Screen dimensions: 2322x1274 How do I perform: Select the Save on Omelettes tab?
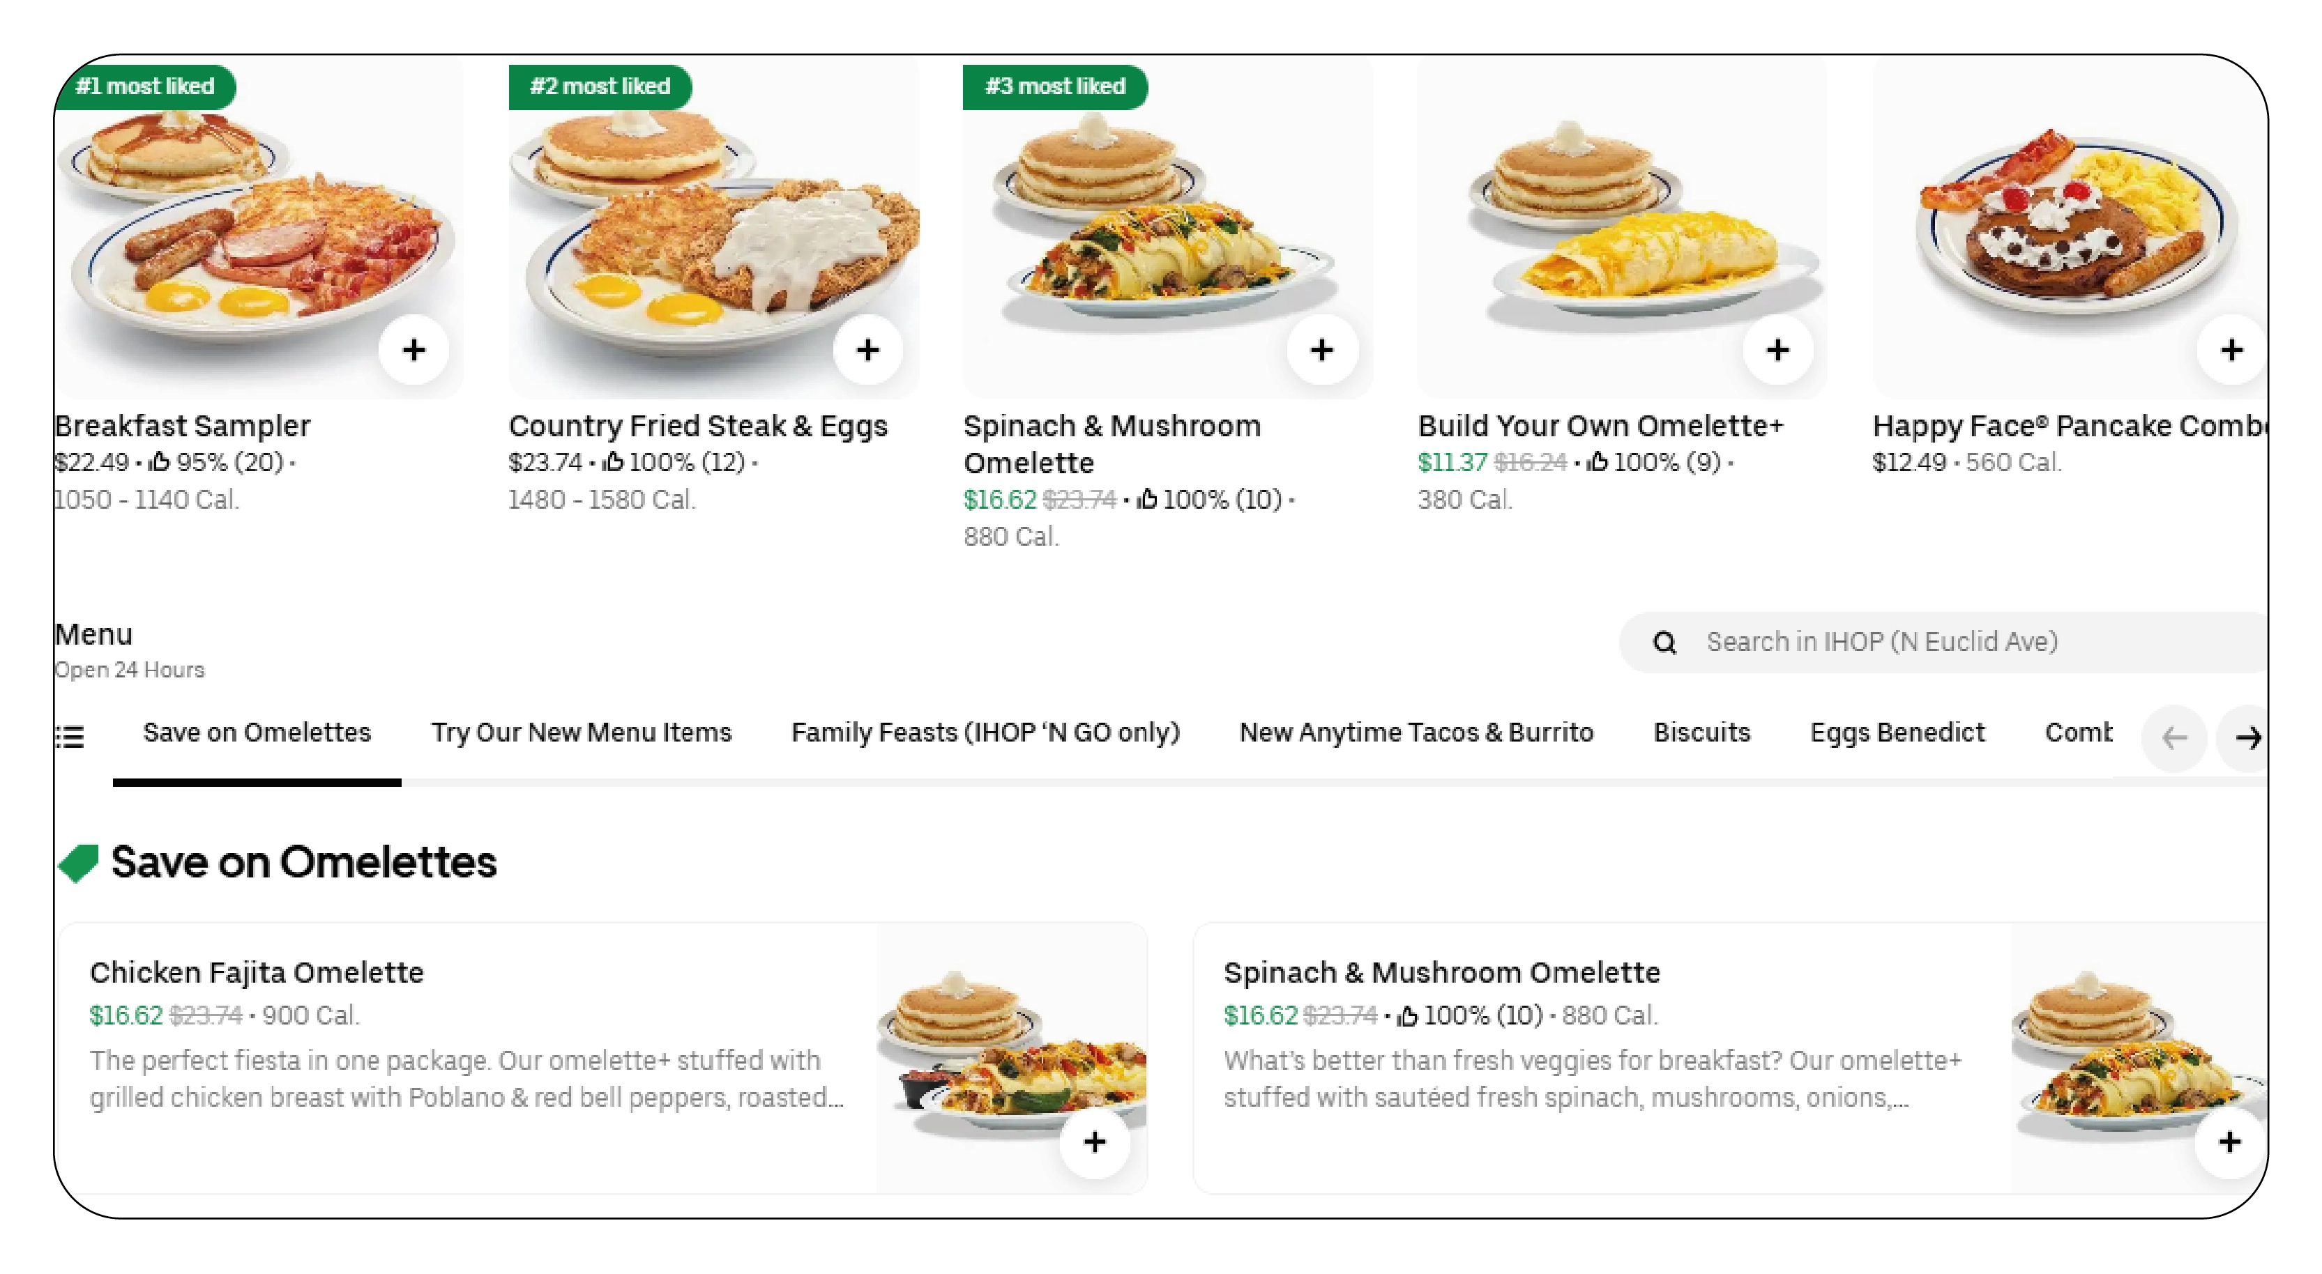point(256,732)
